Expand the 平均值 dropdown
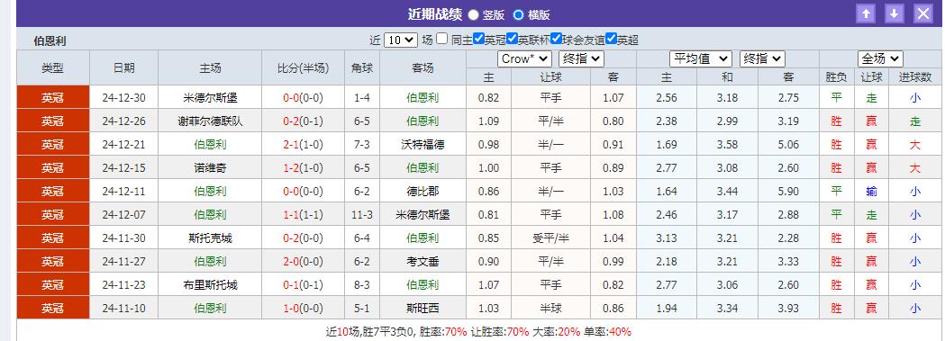The width and height of the screenshot is (945, 341). (x=700, y=58)
